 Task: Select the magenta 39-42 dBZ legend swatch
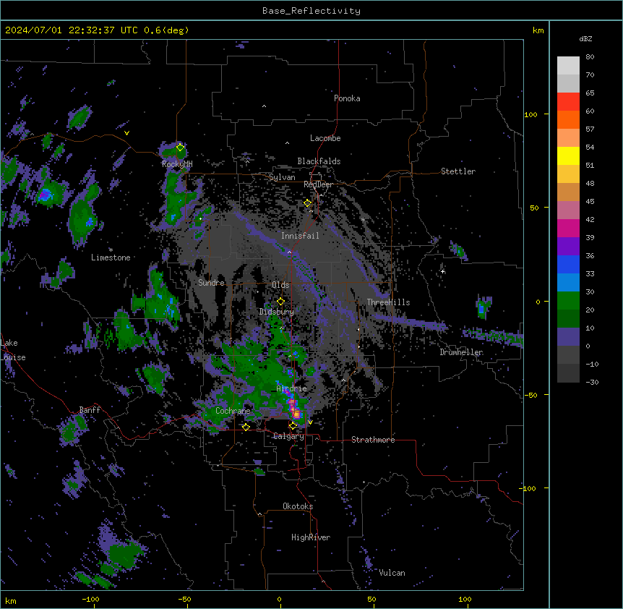point(568,228)
